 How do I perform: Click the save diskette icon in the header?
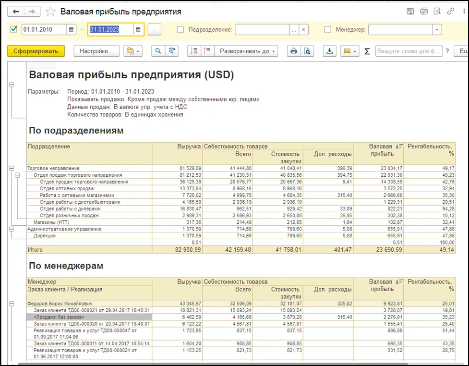coord(410,12)
